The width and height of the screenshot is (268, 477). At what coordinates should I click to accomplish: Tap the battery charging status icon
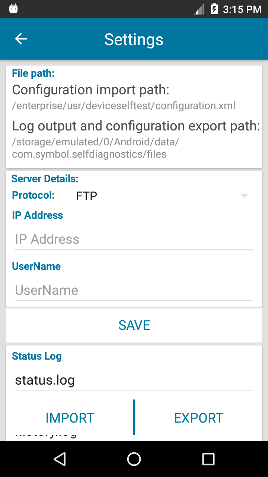(214, 9)
